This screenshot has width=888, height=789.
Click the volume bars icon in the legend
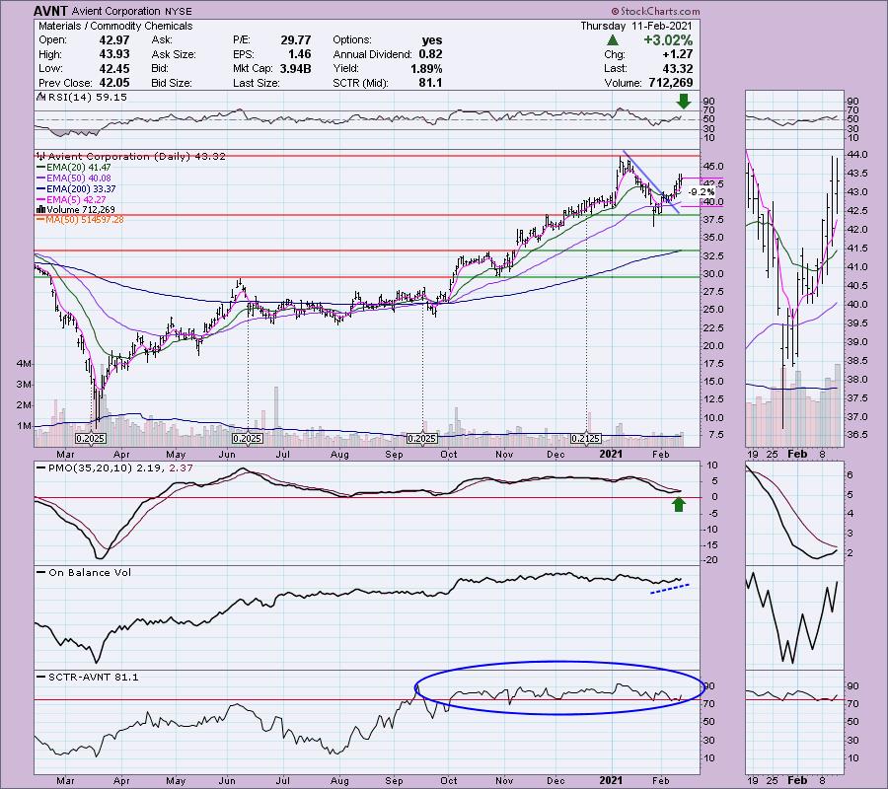41,210
